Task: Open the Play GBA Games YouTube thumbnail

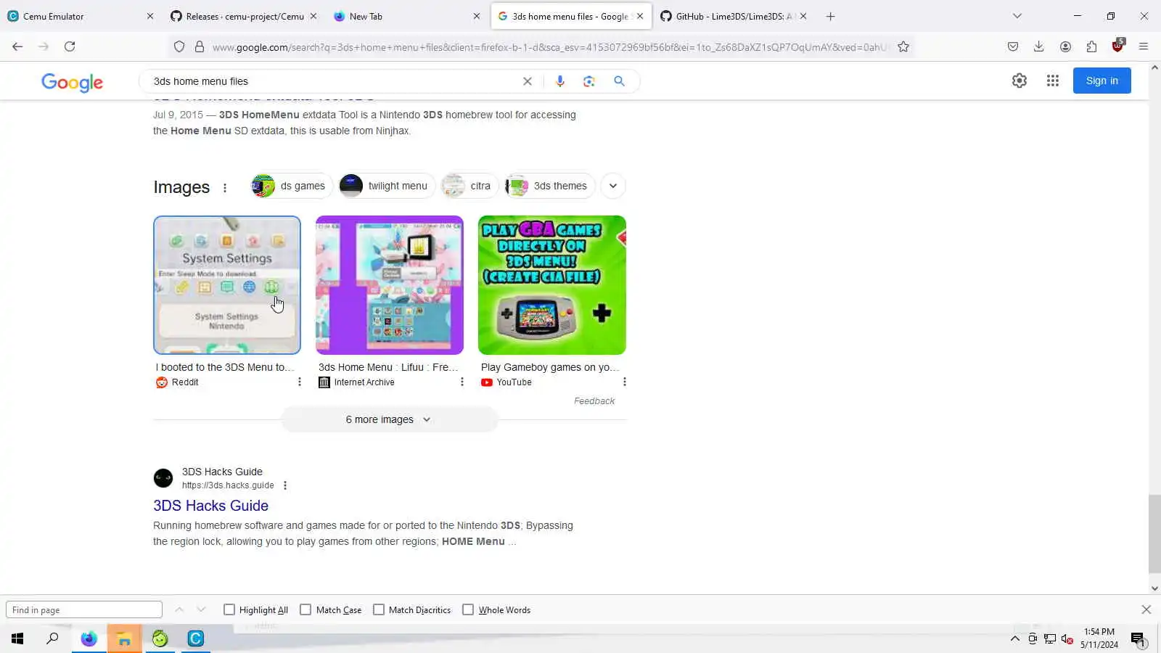Action: click(552, 285)
